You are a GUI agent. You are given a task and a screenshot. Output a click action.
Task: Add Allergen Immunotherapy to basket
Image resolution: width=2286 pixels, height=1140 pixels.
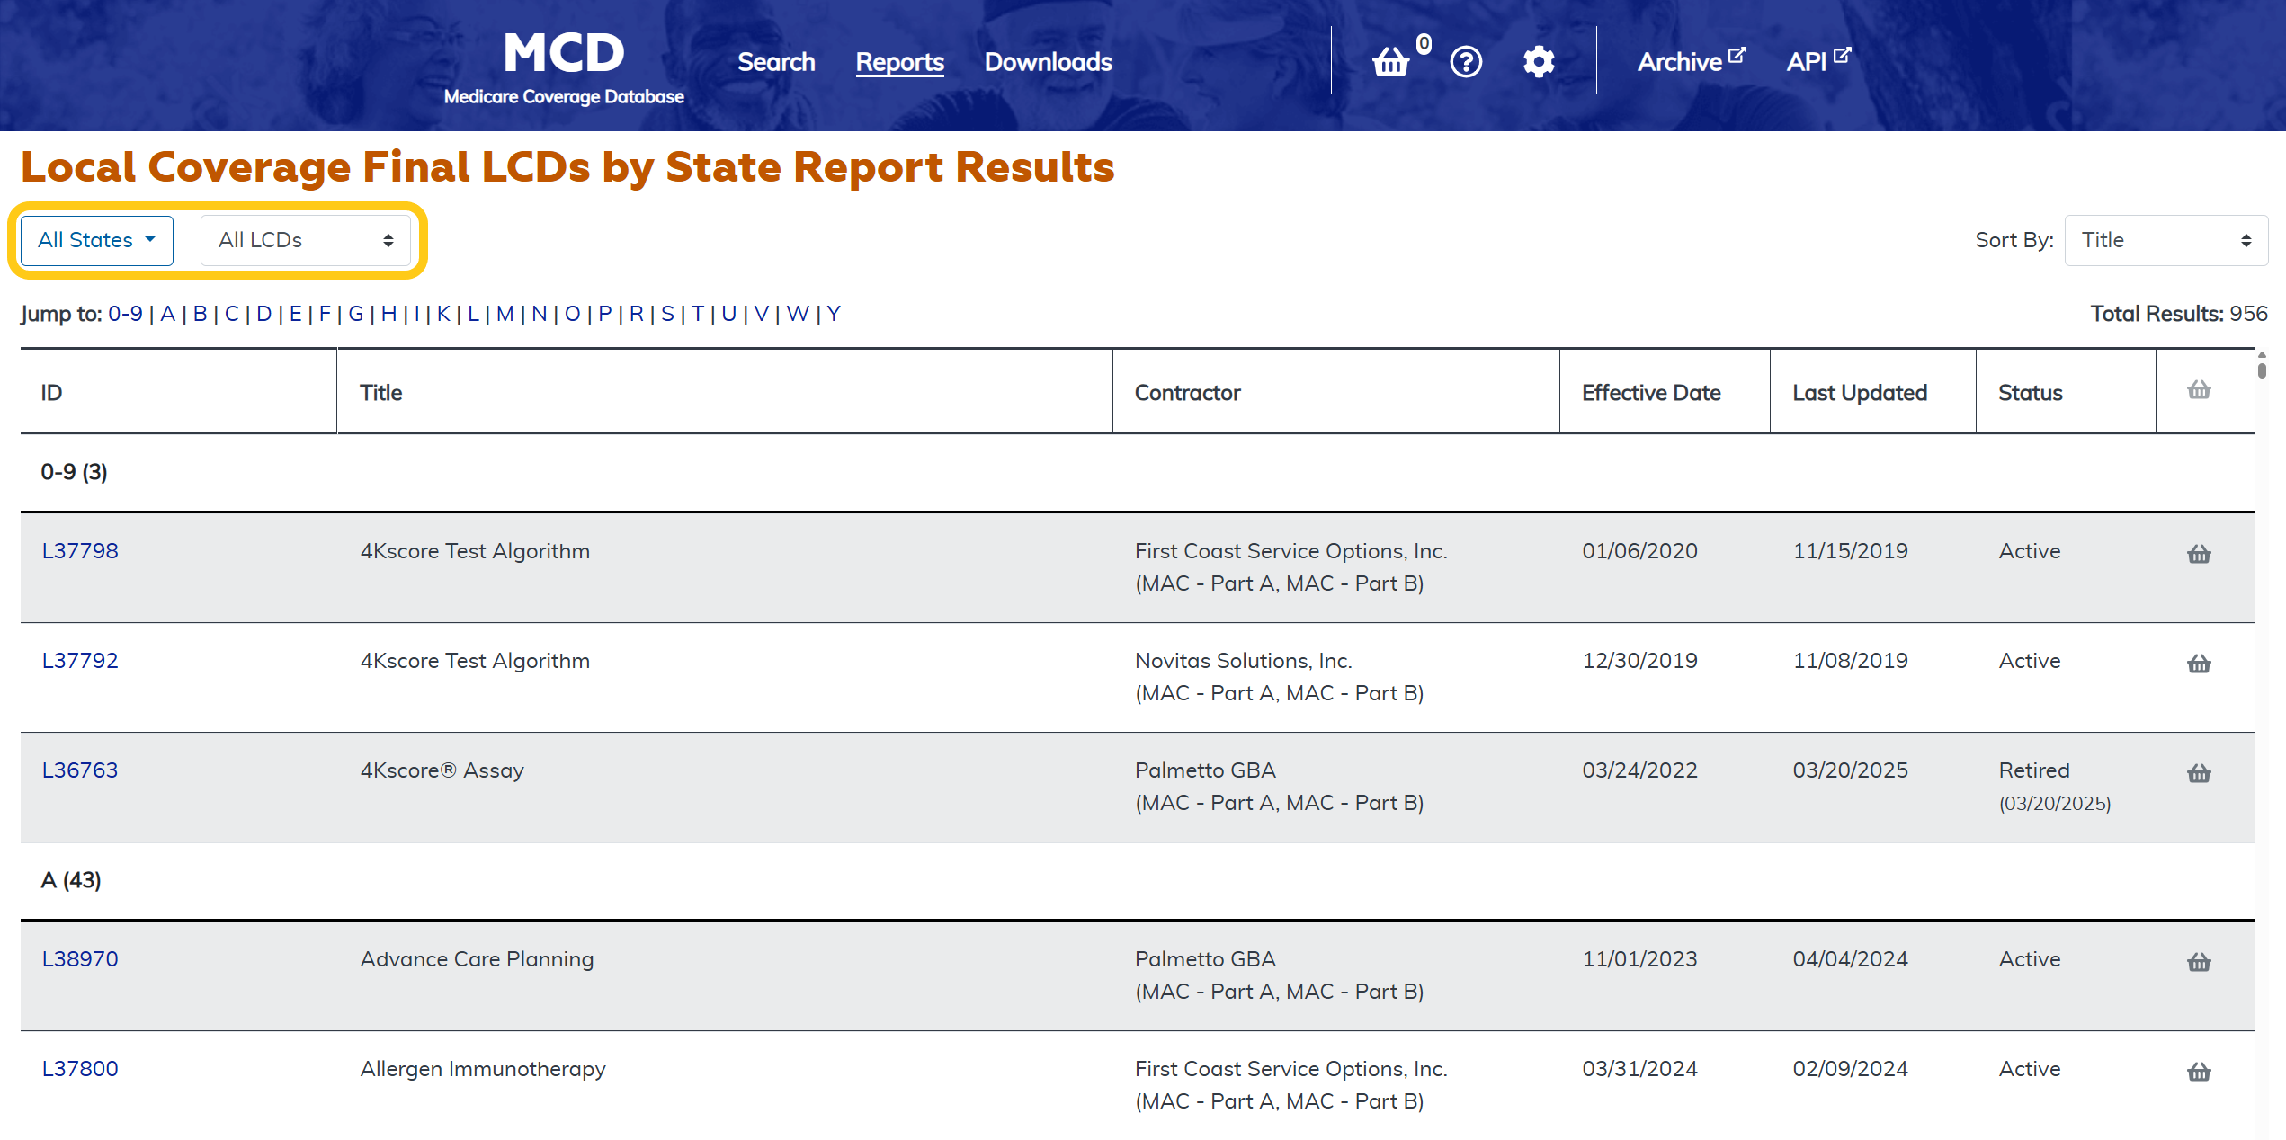click(2199, 1072)
